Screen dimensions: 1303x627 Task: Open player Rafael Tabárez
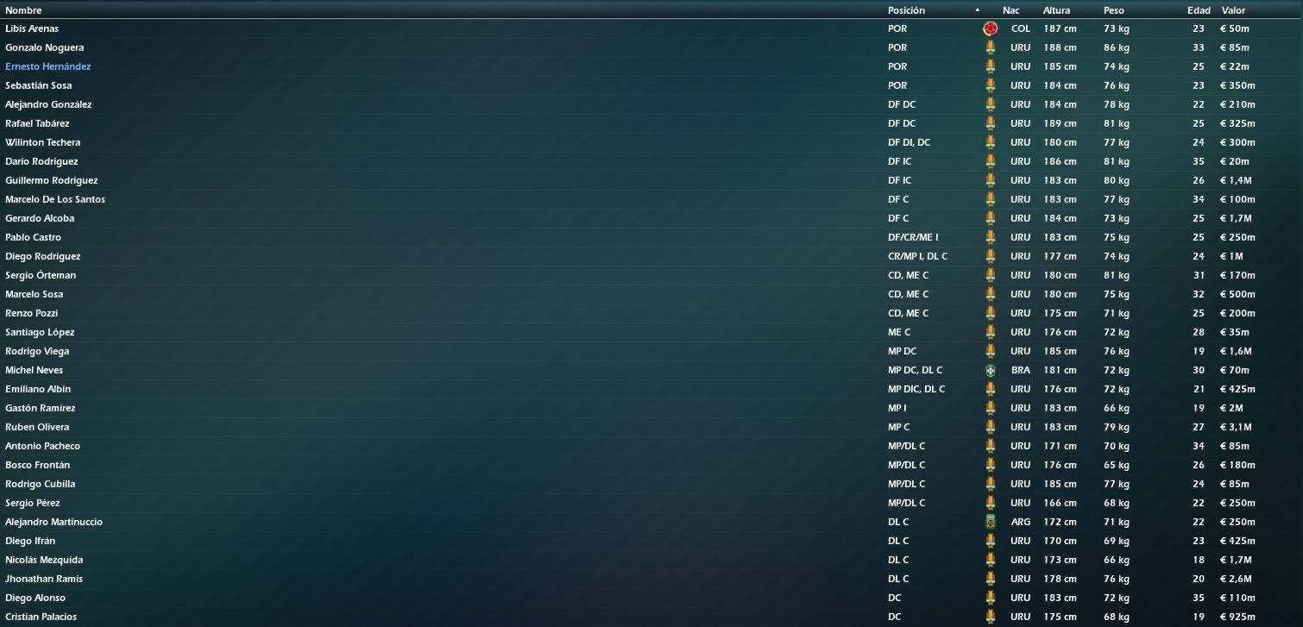click(x=37, y=123)
